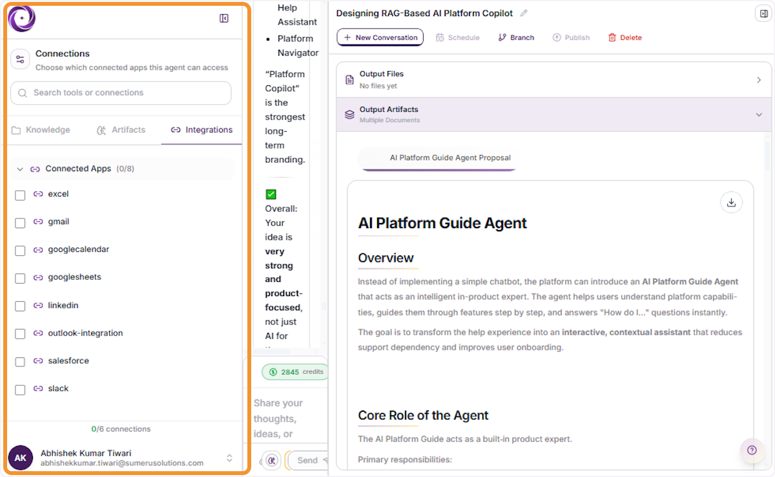Click the link icon next to slack
775x477 pixels.
coord(38,388)
